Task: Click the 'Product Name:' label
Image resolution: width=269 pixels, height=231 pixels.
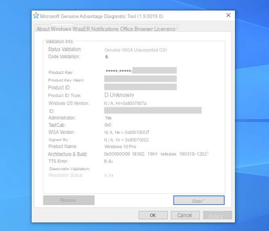Action: click(63, 146)
